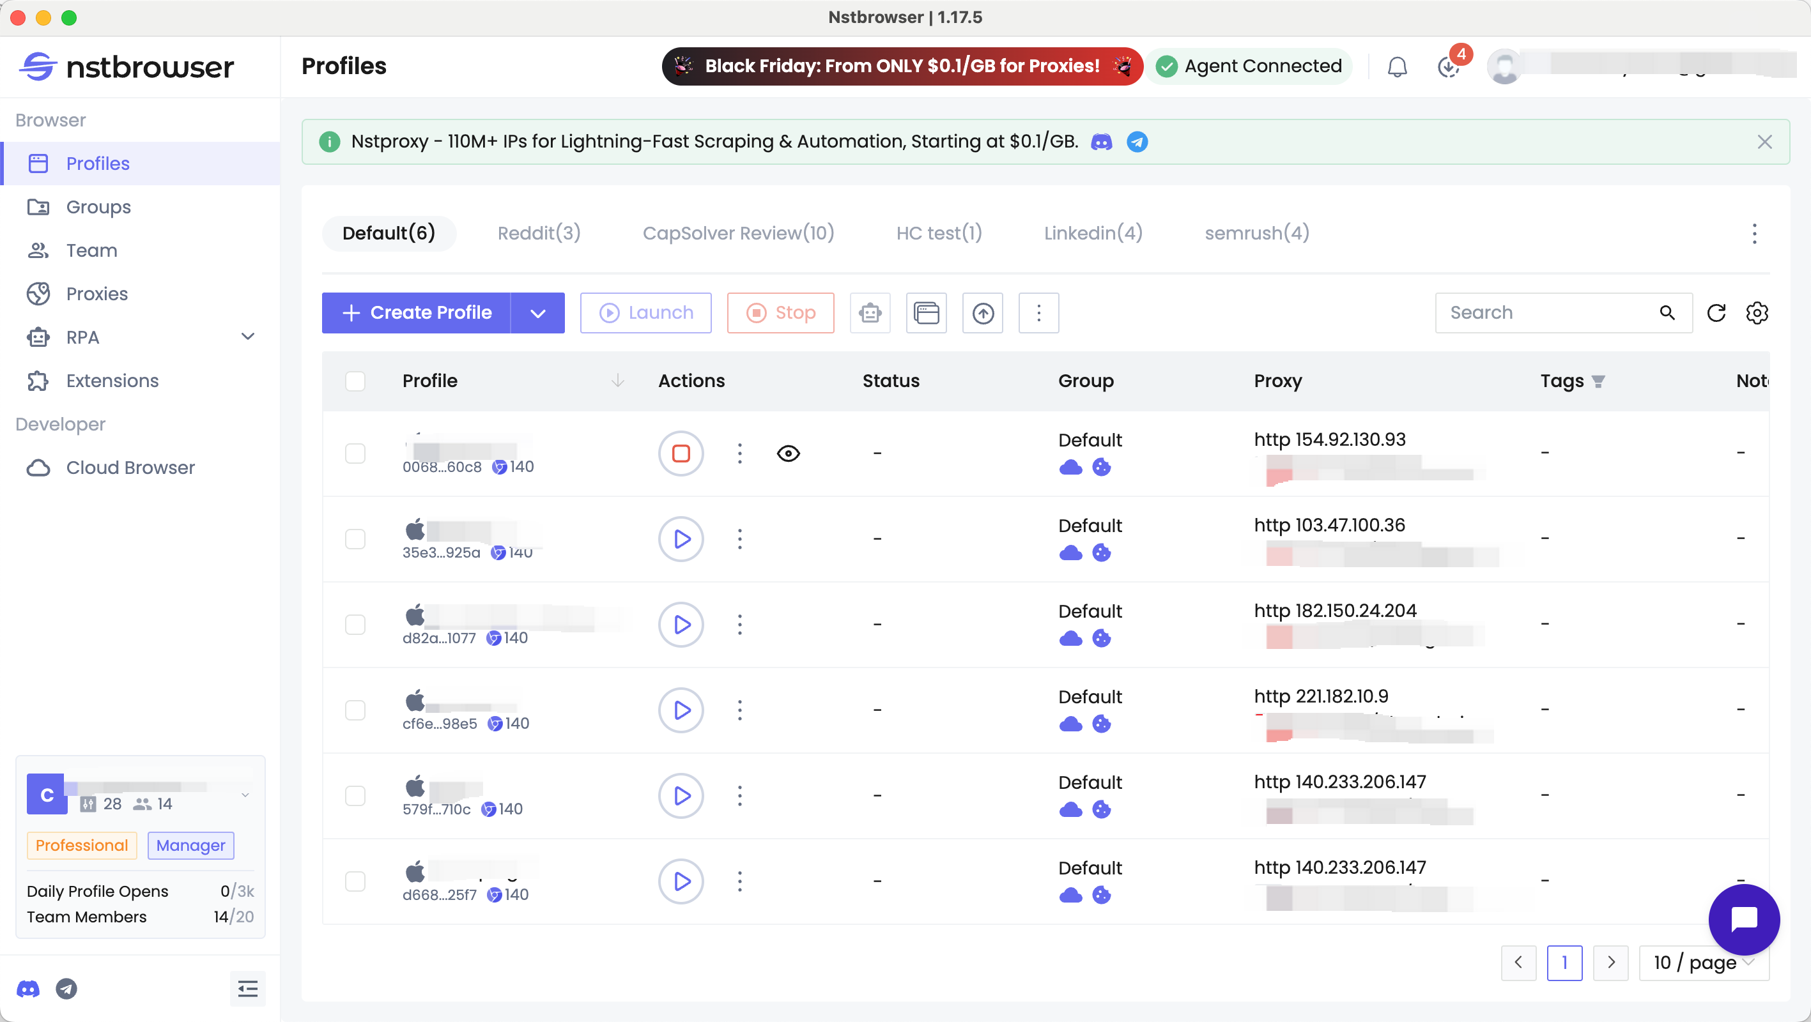
Task: Click the Stop button
Action: click(780, 313)
